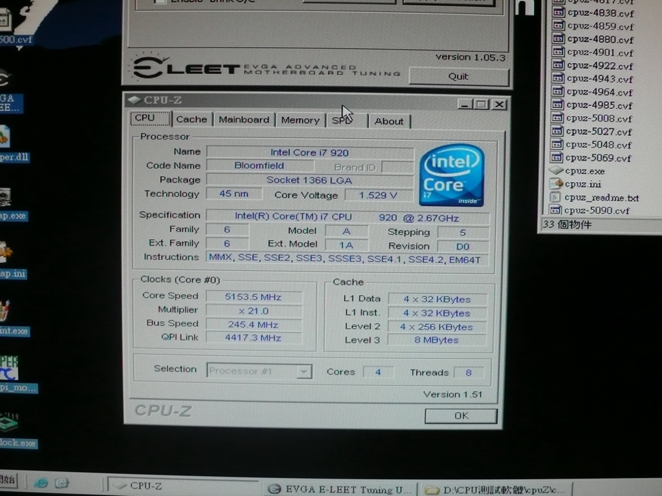Click the Core Speed value 5153.5 MHz
Screen dimensions: 662x496
[x=253, y=297]
